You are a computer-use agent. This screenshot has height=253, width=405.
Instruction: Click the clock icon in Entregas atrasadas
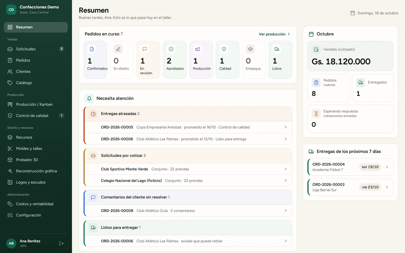point(93,114)
